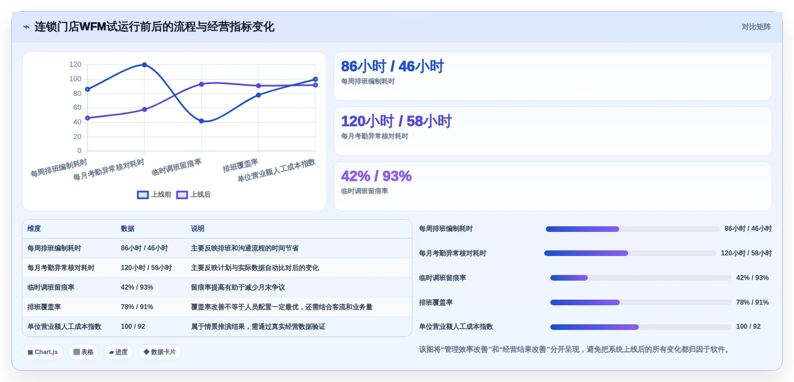Click the Chart.js tag chip

43,352
